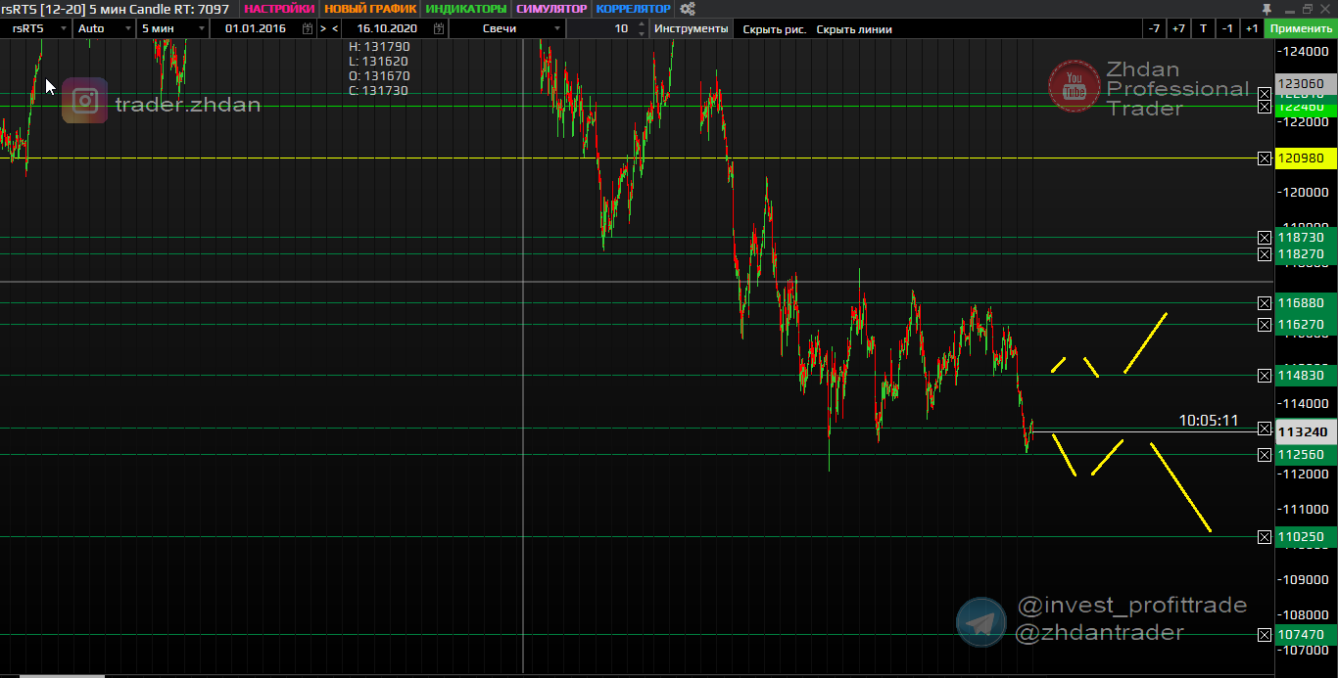Remove the 107470 level line
Viewport: 1338px width, 678px height.
1265,635
